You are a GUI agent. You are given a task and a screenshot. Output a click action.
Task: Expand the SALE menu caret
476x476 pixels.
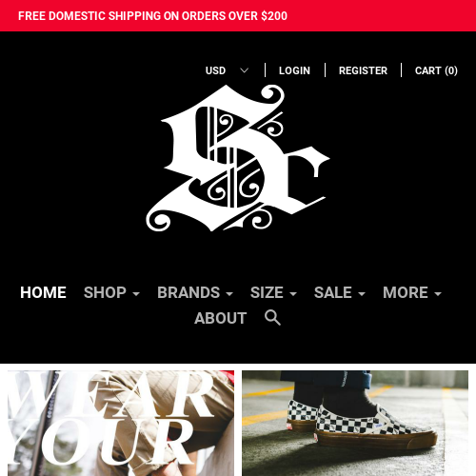(362, 294)
